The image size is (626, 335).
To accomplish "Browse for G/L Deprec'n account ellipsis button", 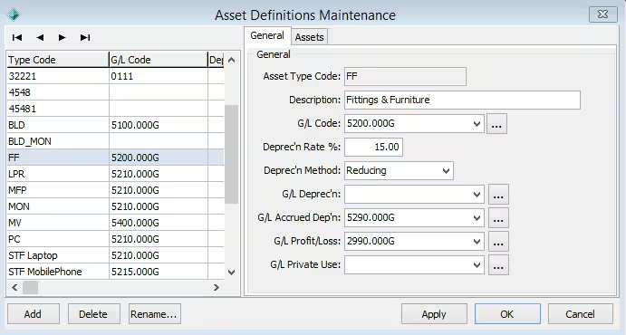I will pos(498,195).
